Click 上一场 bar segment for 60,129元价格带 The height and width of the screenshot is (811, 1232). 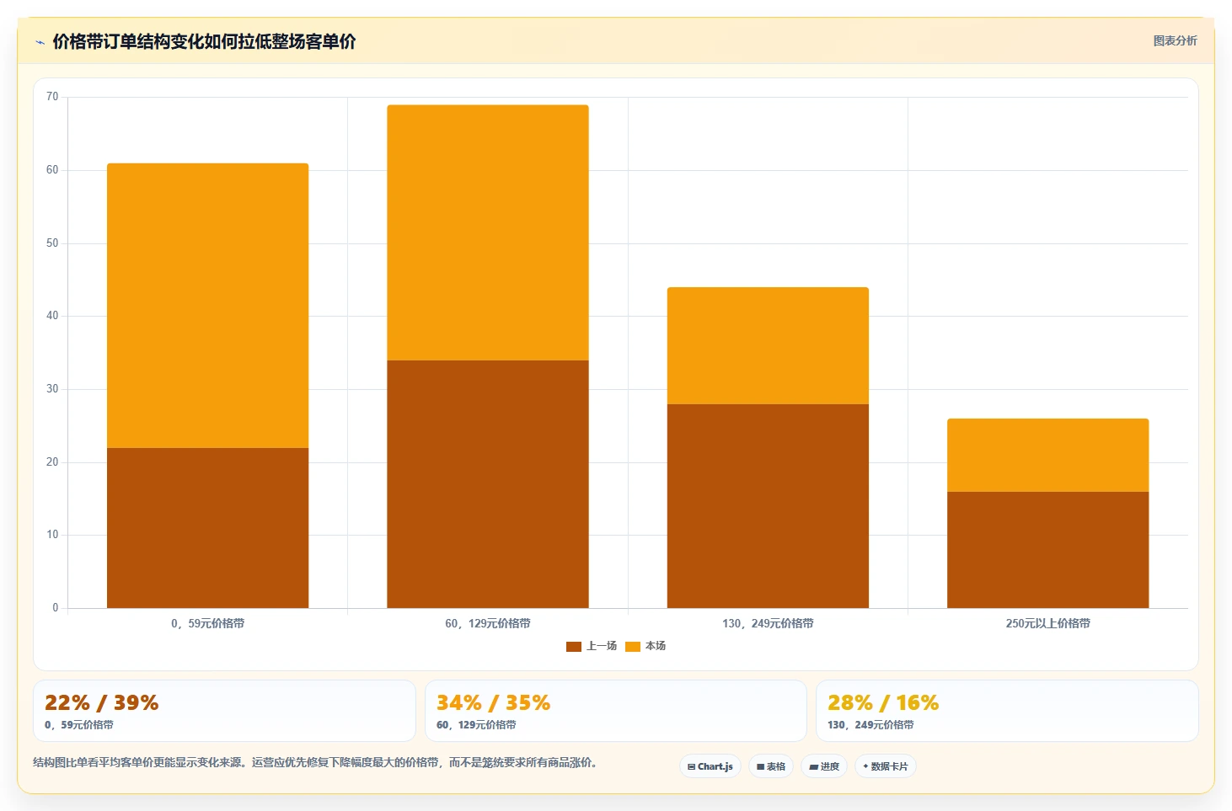pyautogui.click(x=488, y=484)
